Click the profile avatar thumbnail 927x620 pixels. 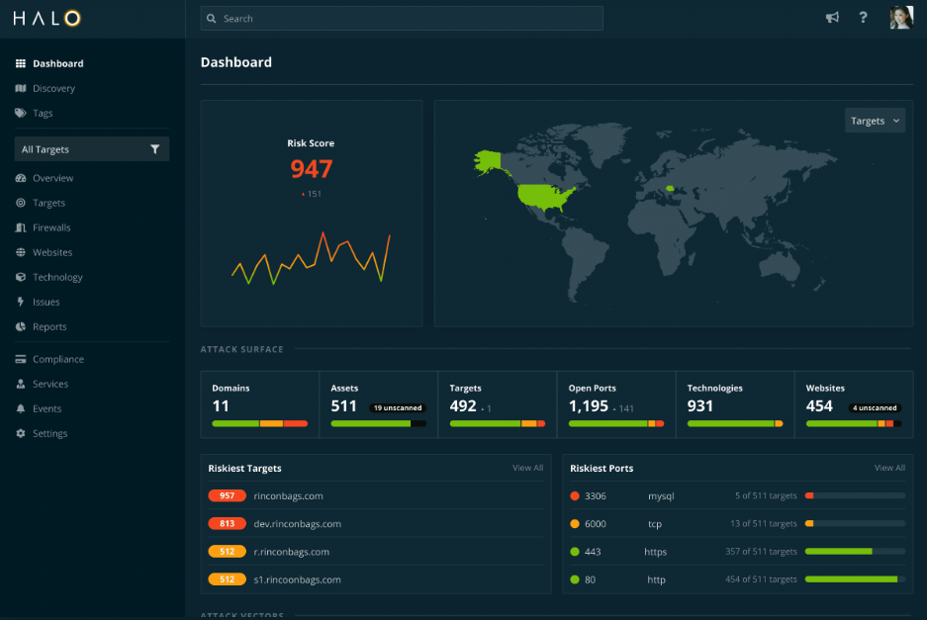tap(900, 17)
